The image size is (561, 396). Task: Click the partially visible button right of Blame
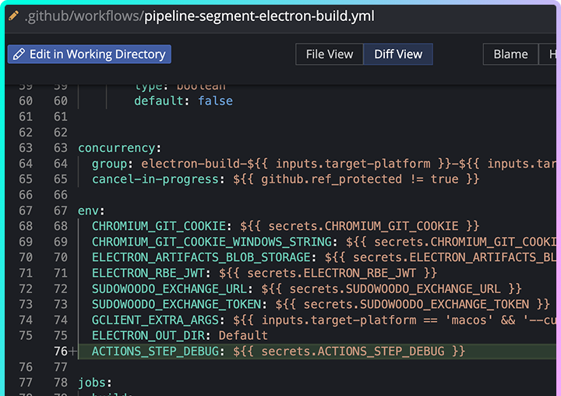coord(552,55)
